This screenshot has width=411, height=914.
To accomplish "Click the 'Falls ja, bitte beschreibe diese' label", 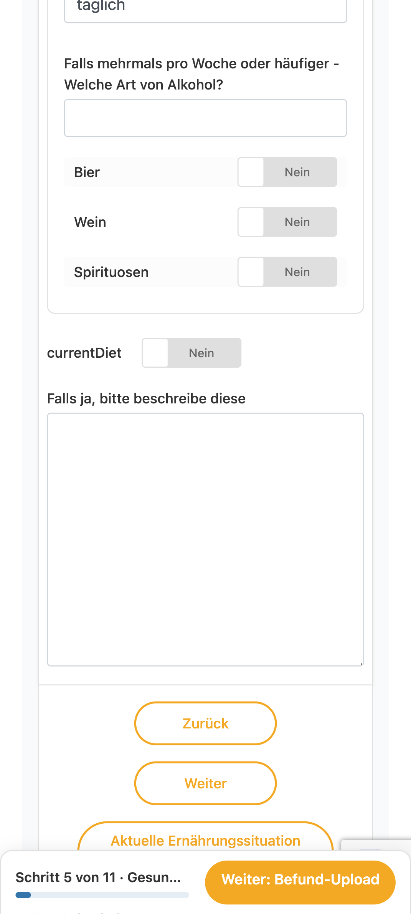I will click(146, 399).
